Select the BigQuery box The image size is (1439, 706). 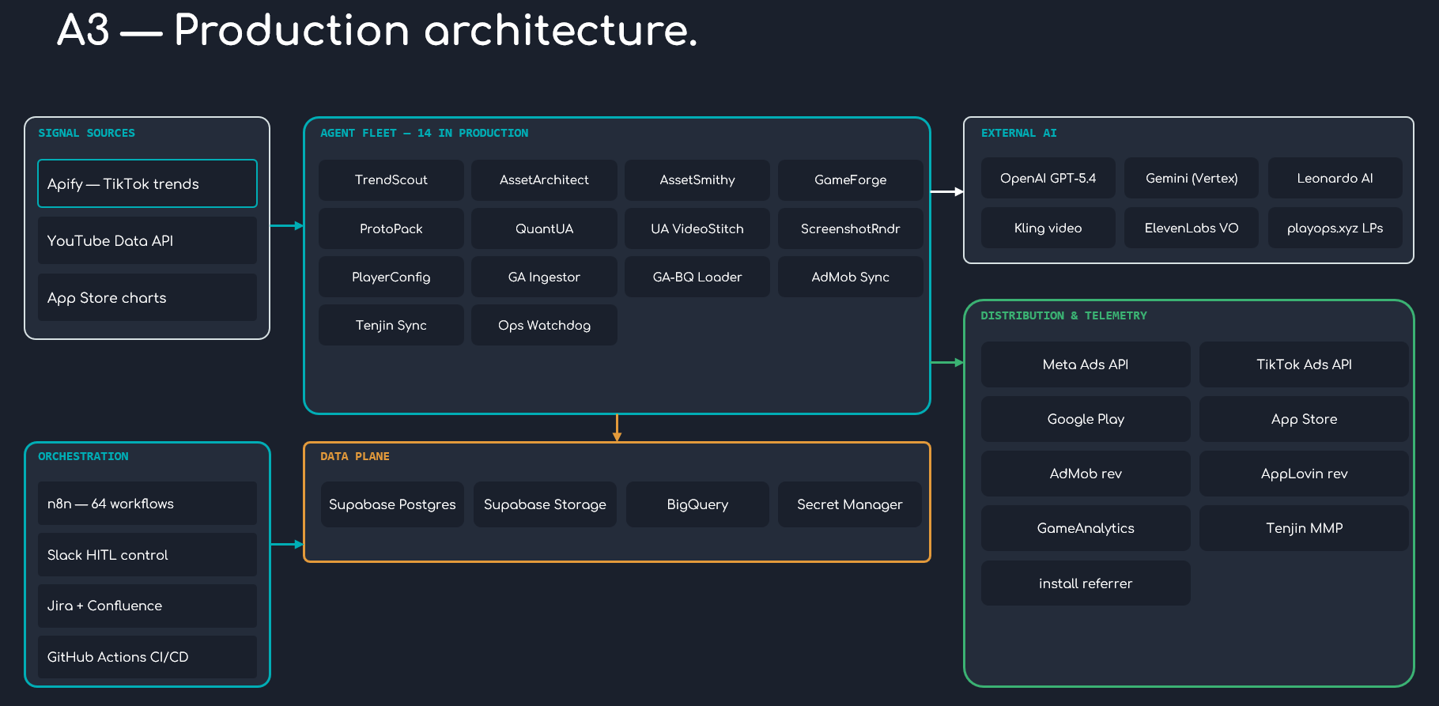[x=697, y=504]
